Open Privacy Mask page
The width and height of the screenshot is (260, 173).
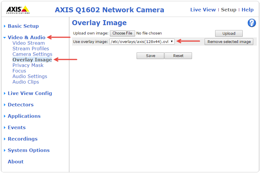point(28,65)
